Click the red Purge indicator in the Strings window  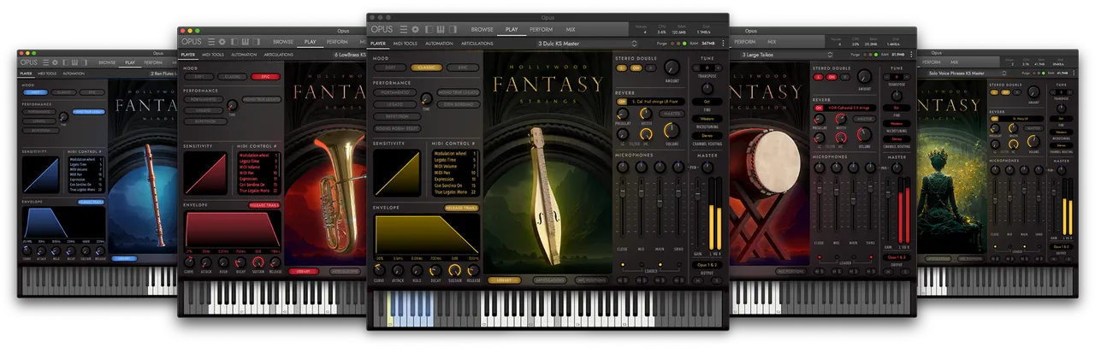[672, 44]
